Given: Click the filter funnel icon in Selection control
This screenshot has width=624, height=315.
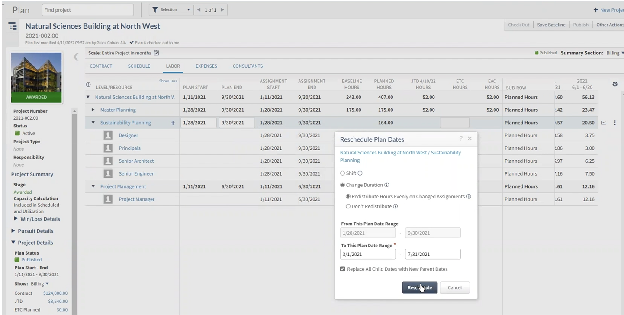Looking at the screenshot, I should (155, 9).
